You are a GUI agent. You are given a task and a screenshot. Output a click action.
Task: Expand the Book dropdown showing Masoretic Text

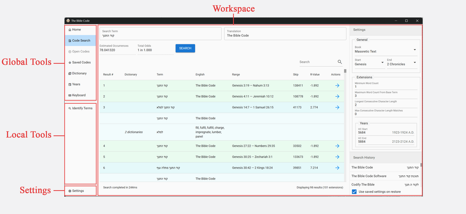(x=386, y=50)
